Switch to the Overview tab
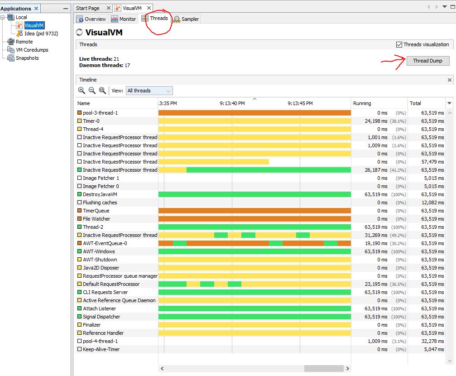Screen dimensions: 456x376 pyautogui.click(x=91, y=19)
